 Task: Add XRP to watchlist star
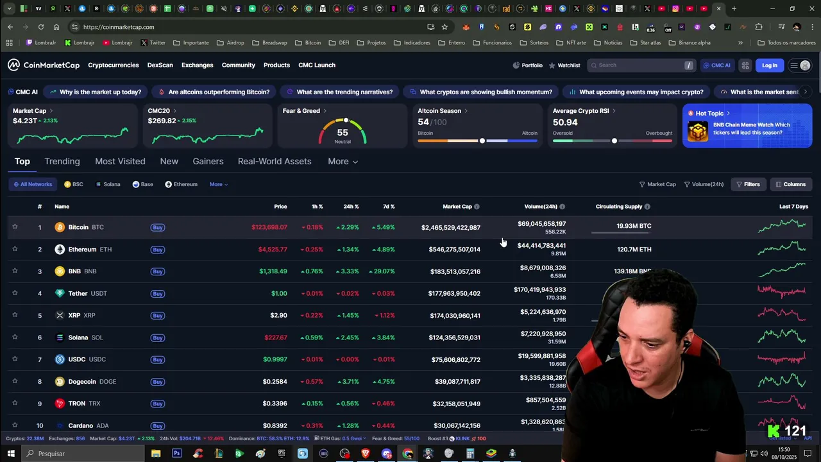click(x=15, y=315)
